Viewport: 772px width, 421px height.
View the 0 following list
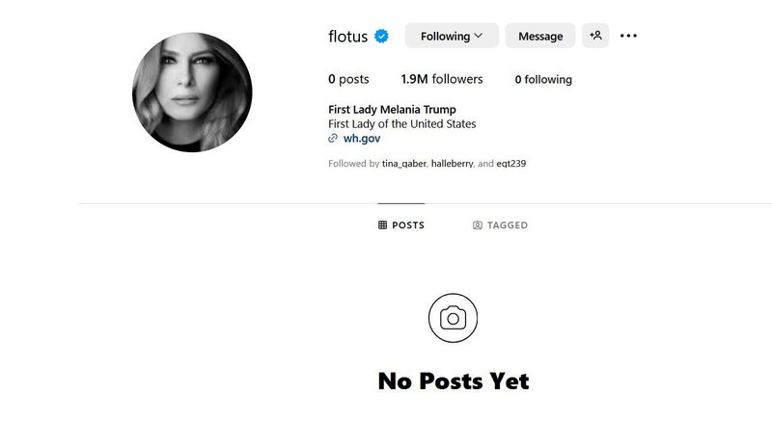click(543, 80)
